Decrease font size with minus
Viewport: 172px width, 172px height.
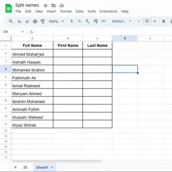point(139,21)
